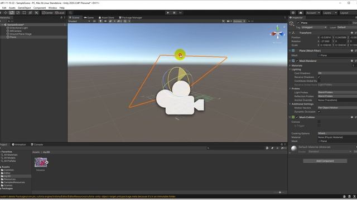Toggle the Mesh Renderer enabled checkbox
Image resolution: width=357 pixels, height=200 pixels.
point(297,61)
